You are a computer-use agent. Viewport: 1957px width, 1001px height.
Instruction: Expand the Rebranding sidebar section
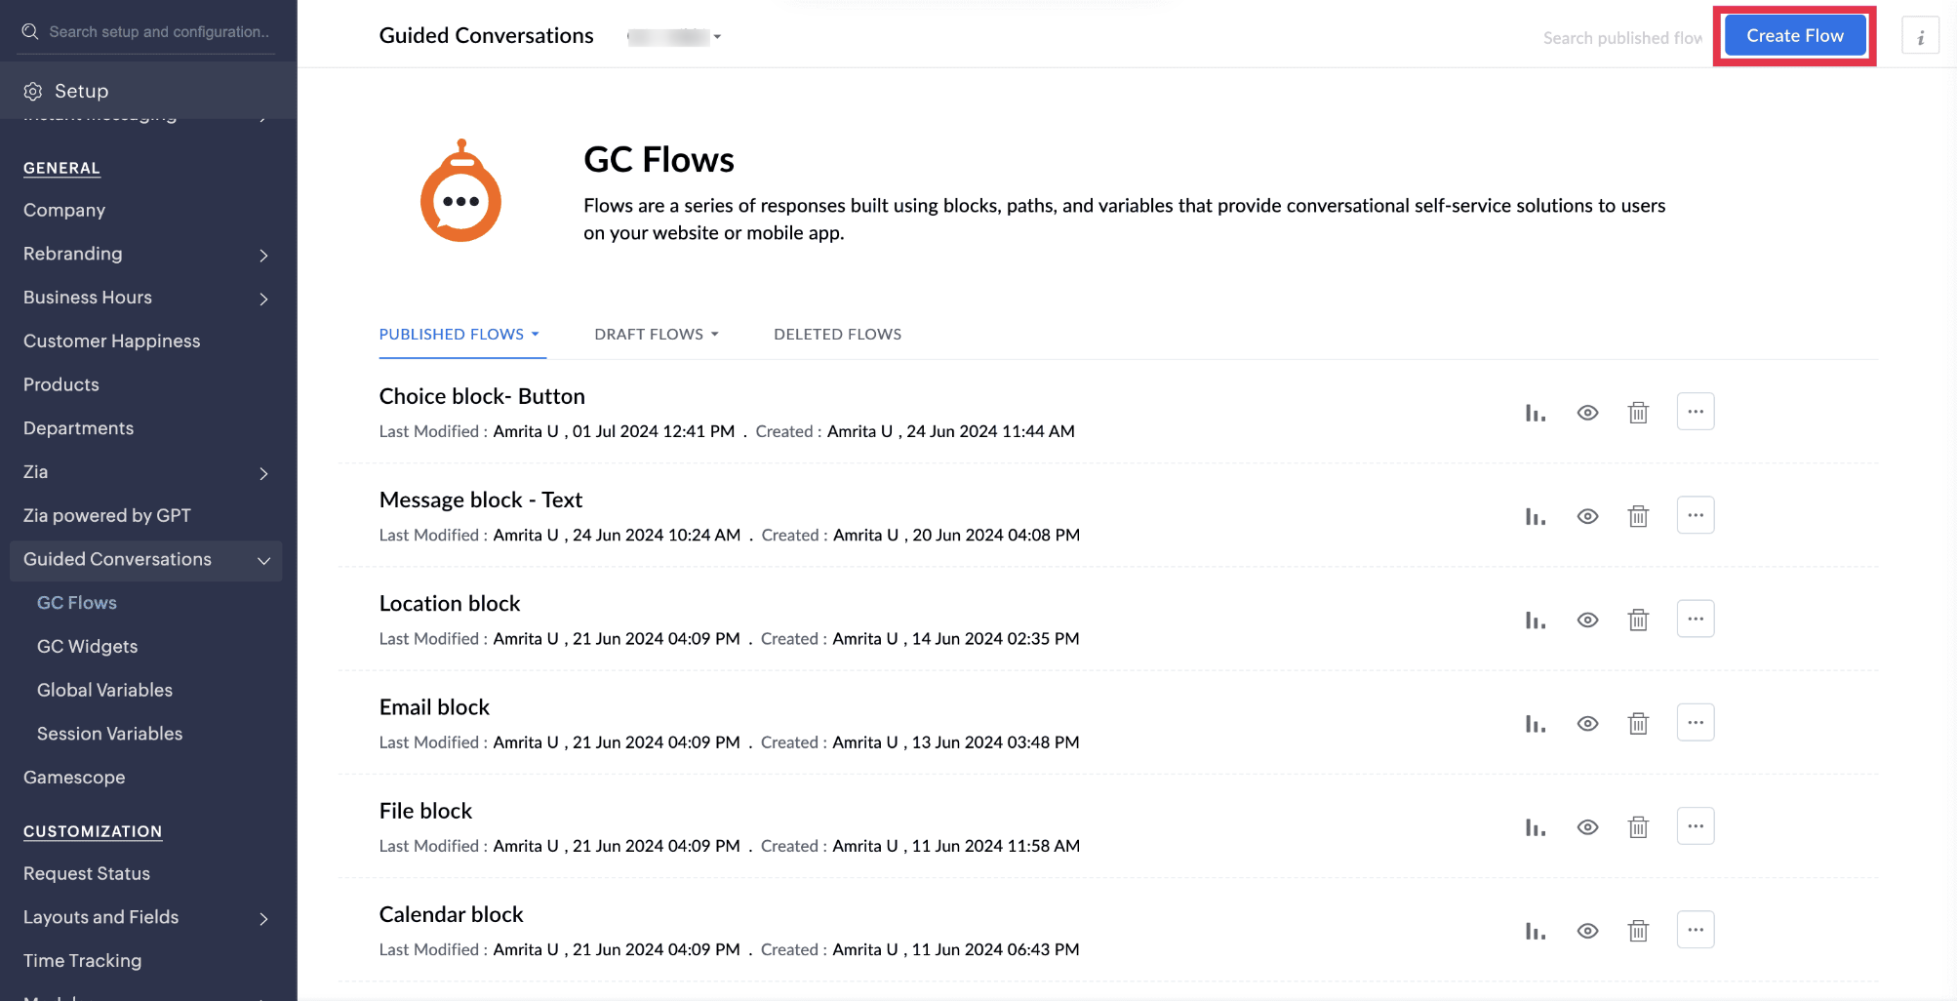click(263, 255)
